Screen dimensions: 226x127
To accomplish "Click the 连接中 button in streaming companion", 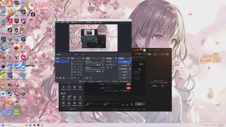I will click(140, 104).
